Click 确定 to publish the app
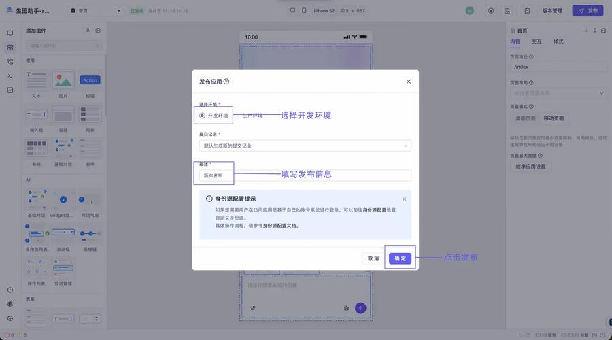This screenshot has width=612, height=340. coord(400,258)
